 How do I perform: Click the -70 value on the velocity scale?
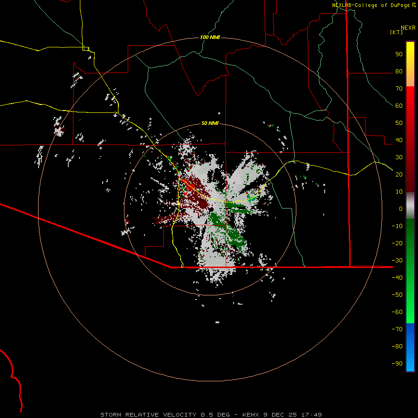397,329
